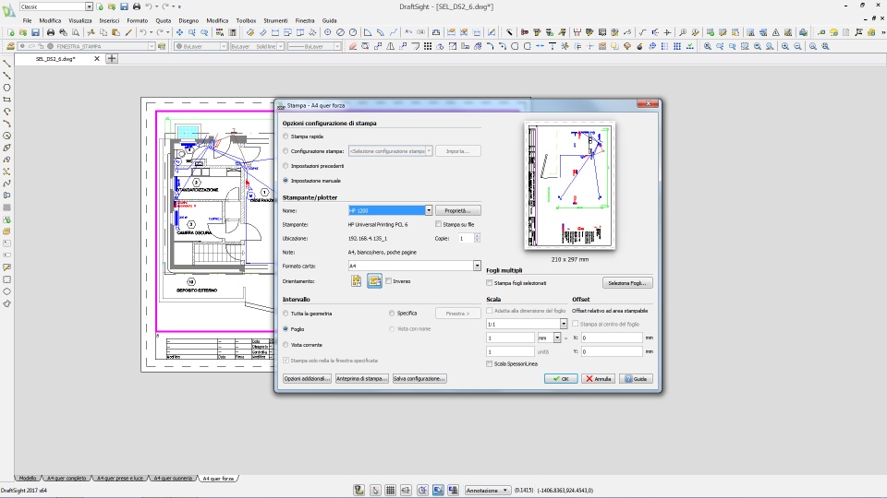Click the Pan tool icon in toolbar

(x=179, y=32)
